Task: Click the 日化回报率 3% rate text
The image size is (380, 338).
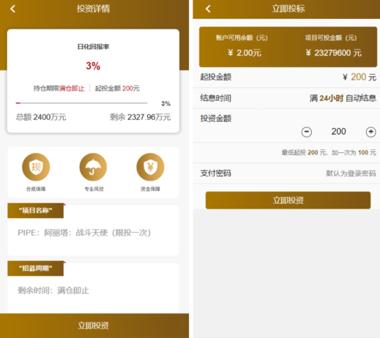Action: point(93,66)
